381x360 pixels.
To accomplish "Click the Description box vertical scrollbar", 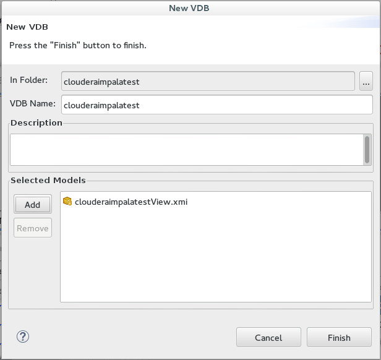I will [367, 150].
